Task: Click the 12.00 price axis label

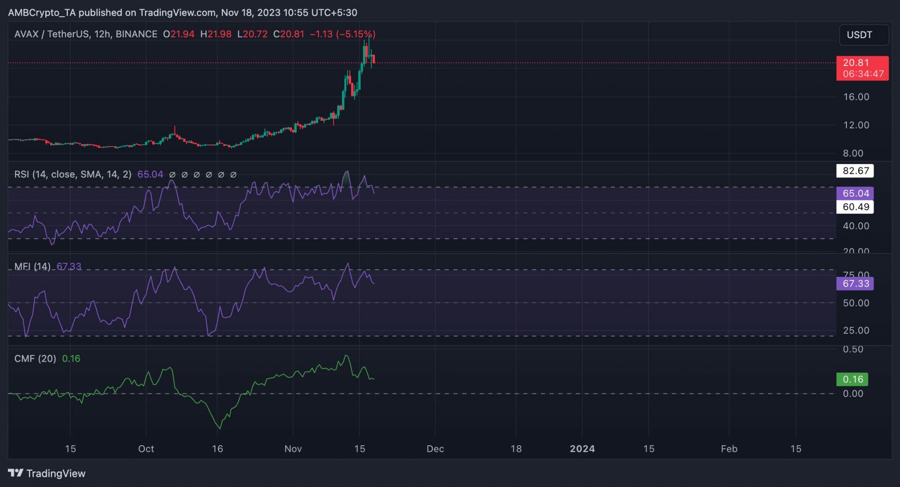Action: [856, 125]
